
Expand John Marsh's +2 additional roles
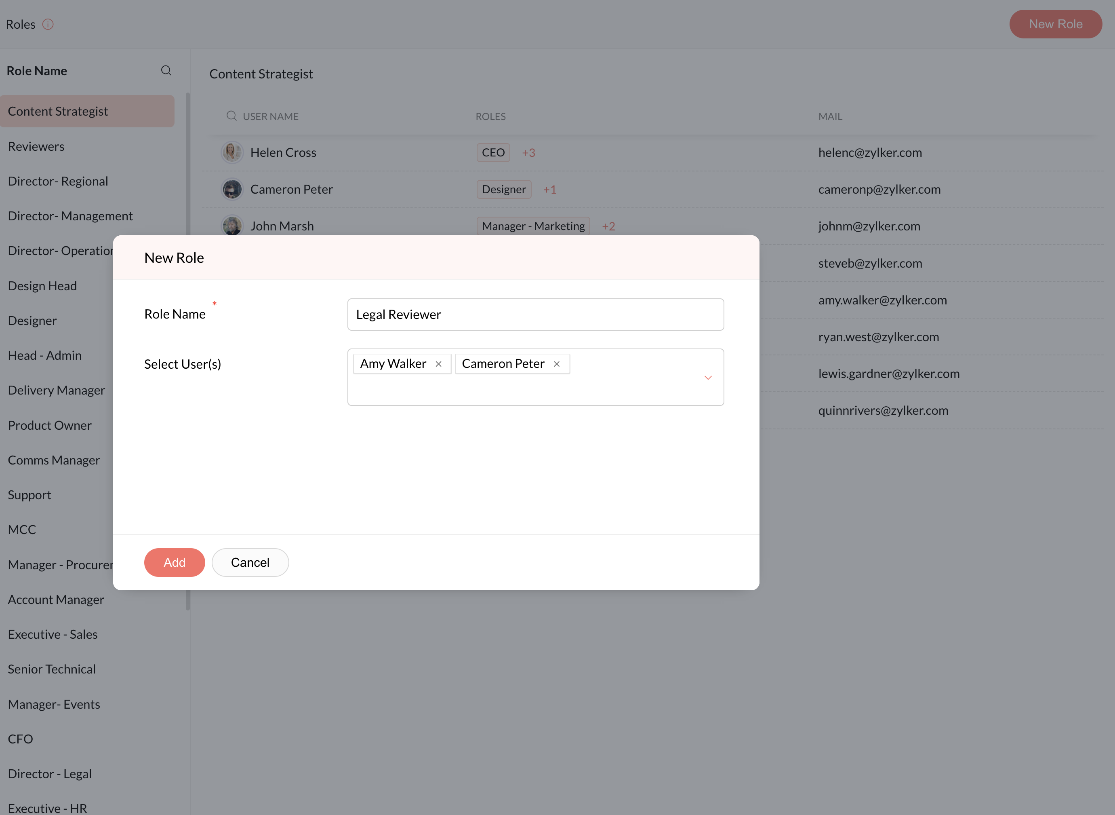tap(608, 226)
